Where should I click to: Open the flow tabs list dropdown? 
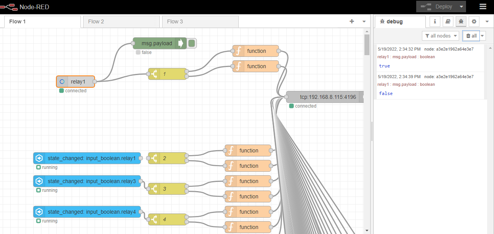point(364,21)
